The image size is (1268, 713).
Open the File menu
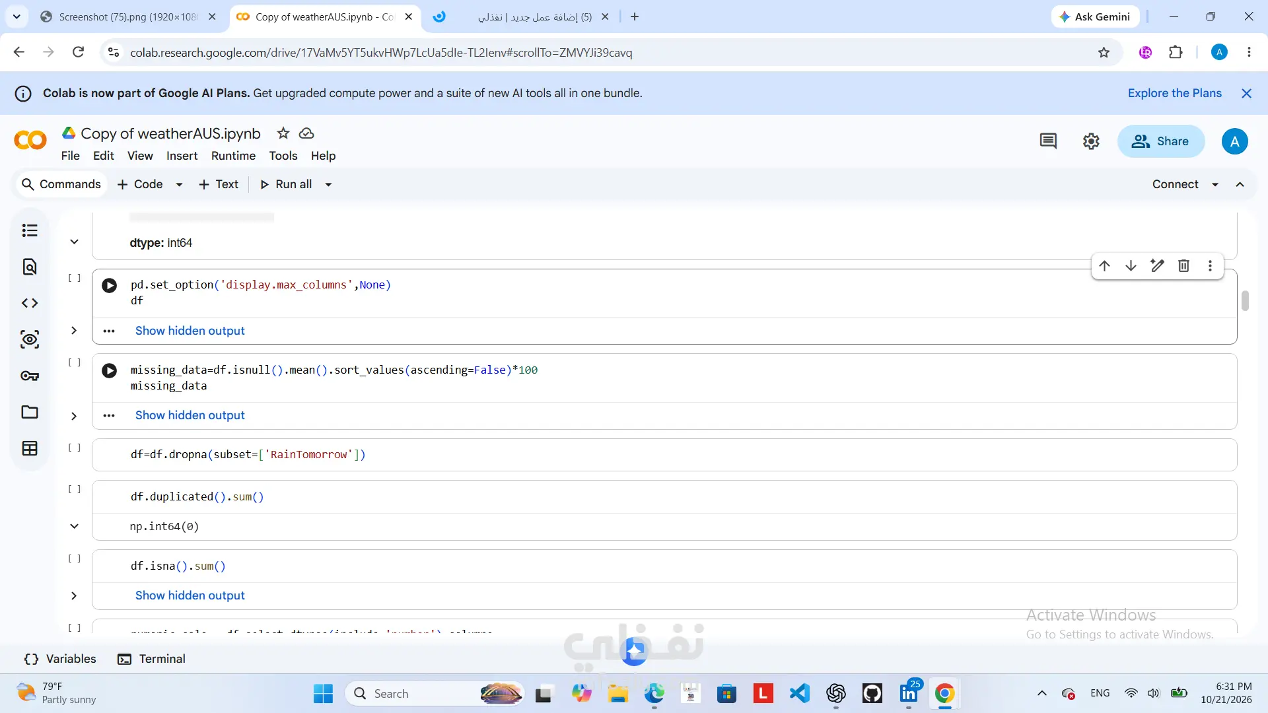pyautogui.click(x=70, y=156)
